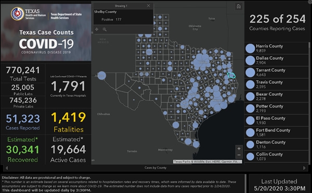Zoom out with the map minus button
The height and width of the screenshot is (193, 312).
(239, 155)
